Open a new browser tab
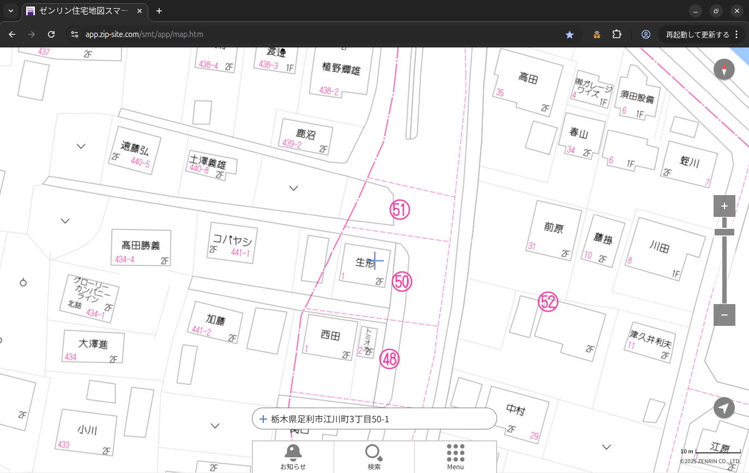Screen dimensions: 749x473 click(x=159, y=11)
